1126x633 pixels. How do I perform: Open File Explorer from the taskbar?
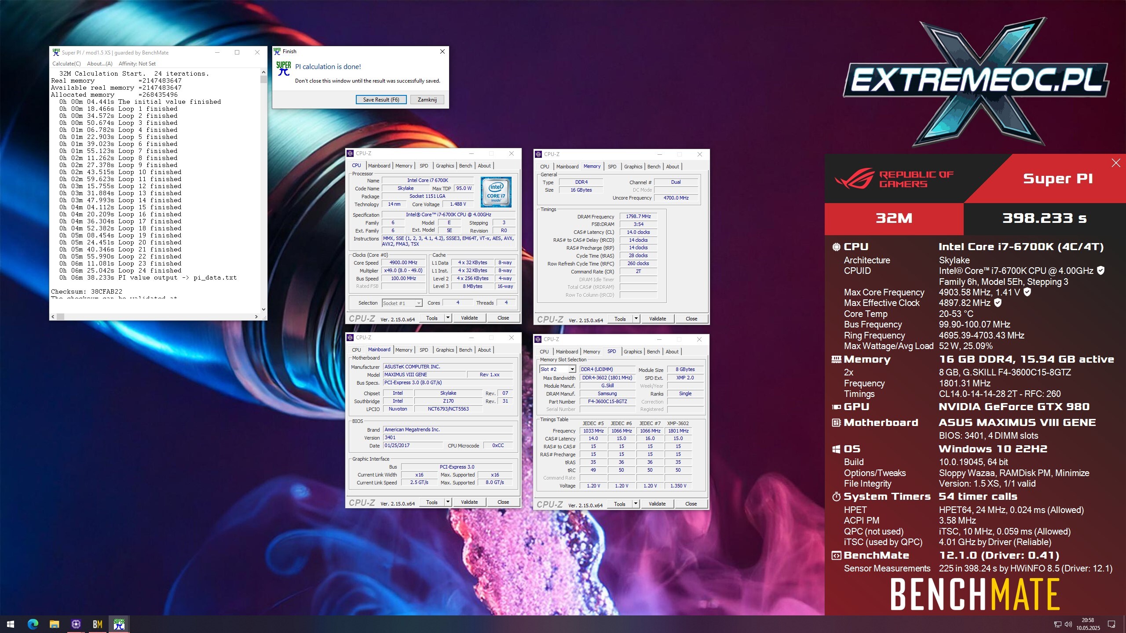pyautogui.click(x=54, y=624)
